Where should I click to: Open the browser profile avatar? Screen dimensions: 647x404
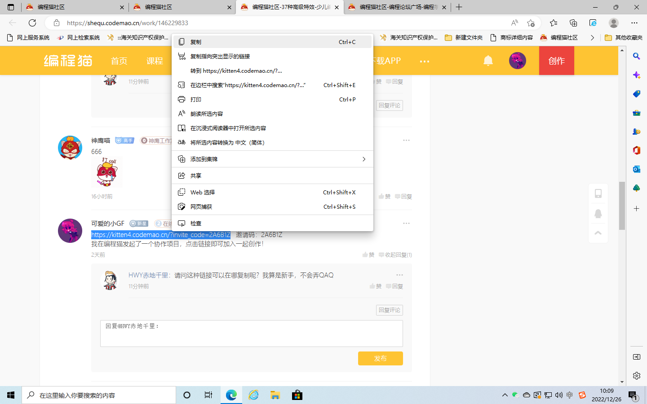614,23
